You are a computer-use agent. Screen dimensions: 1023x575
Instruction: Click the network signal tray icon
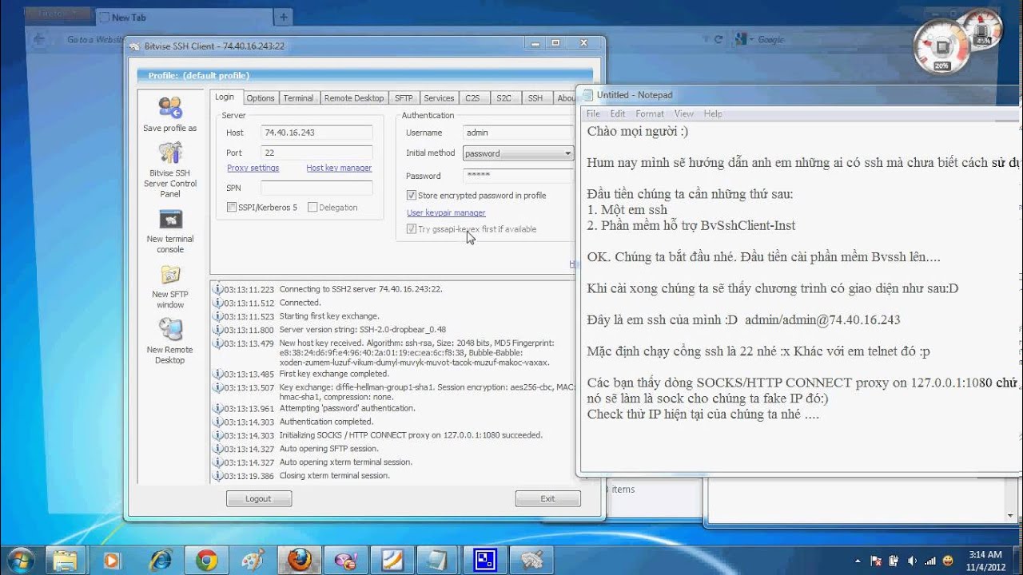[929, 561]
